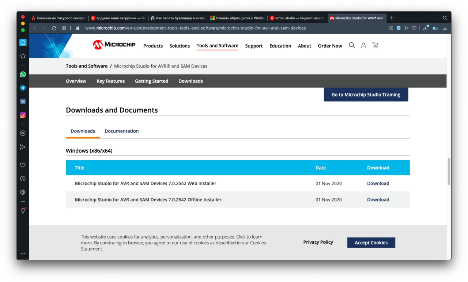
Task: Open History clock icon in the sidebar
Action: coord(23,179)
